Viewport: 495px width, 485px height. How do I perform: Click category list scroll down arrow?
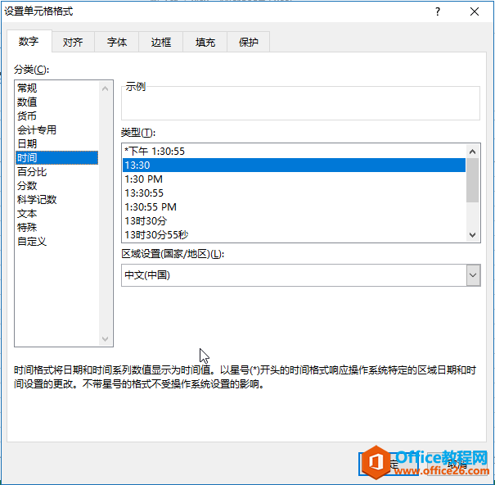pos(106,338)
